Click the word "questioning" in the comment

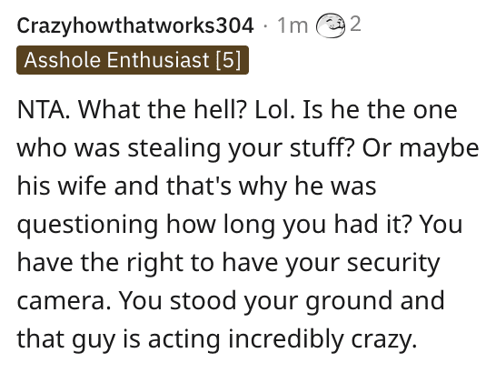pos(87,225)
